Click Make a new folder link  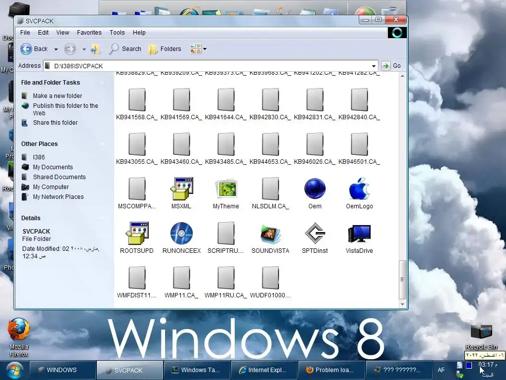coord(57,96)
